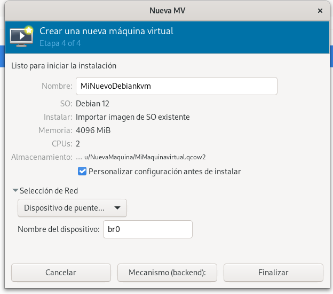The width and height of the screenshot is (333, 294).
Task: Click the Personalizar configuración checkbox label text
Action: (164, 172)
